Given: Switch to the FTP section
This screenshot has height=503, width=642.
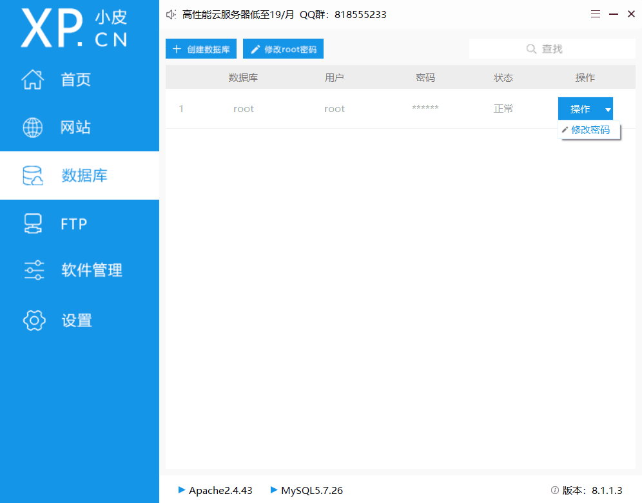Looking at the screenshot, I should 79,223.
